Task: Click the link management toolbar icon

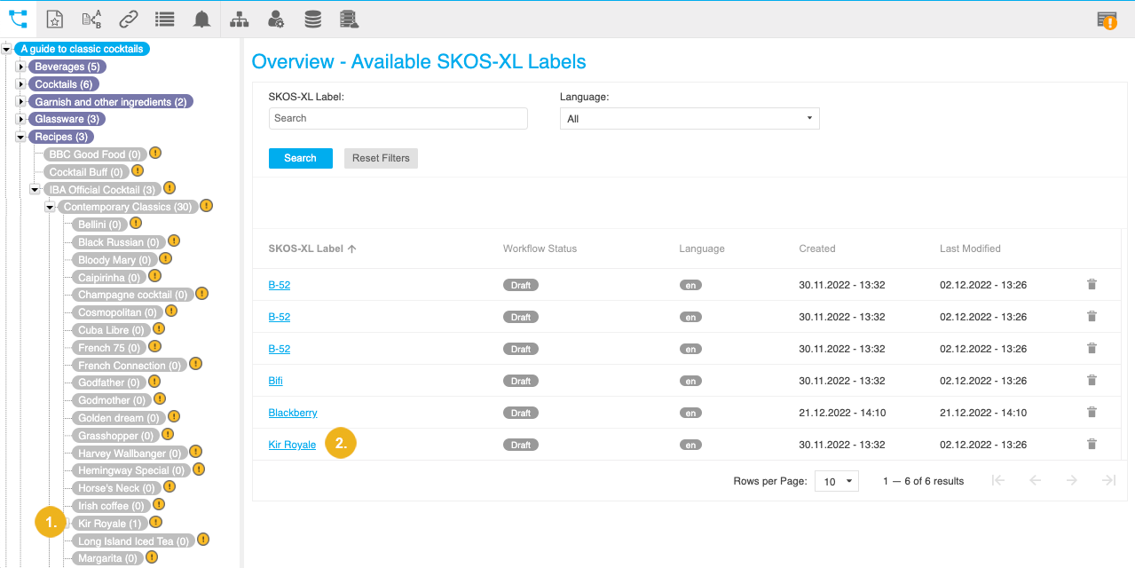Action: pos(129,18)
